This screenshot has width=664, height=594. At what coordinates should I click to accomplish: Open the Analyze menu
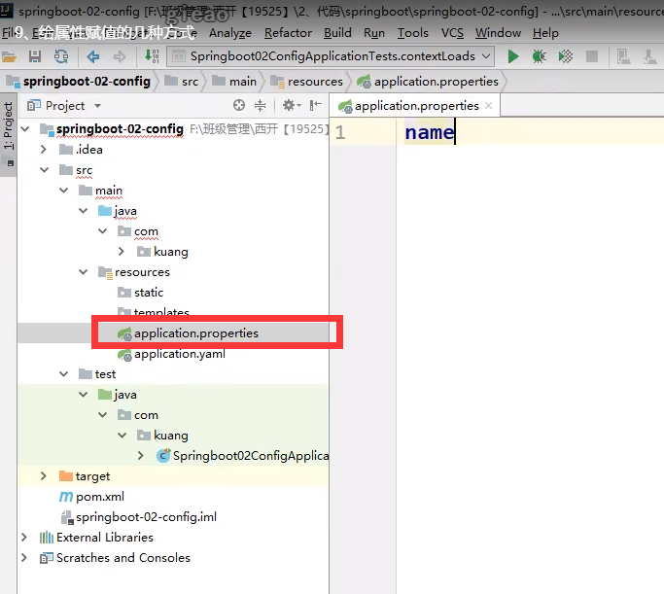coord(230,33)
